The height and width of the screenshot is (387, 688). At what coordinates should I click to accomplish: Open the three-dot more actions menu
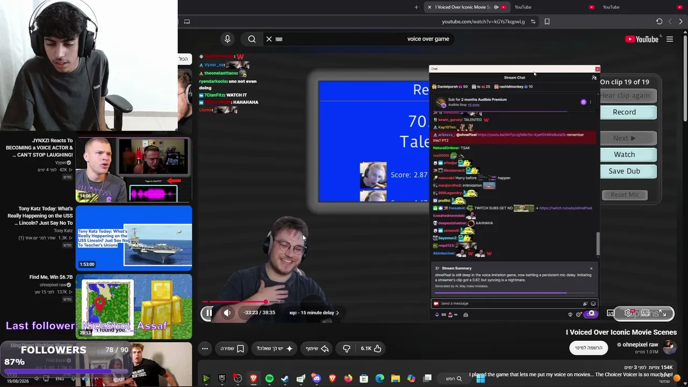tap(205, 349)
